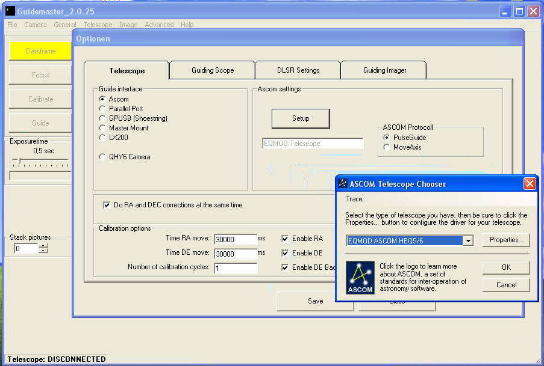This screenshot has height=366, width=544.
Task: Toggle the Enable RA checkbox
Action: (285, 239)
